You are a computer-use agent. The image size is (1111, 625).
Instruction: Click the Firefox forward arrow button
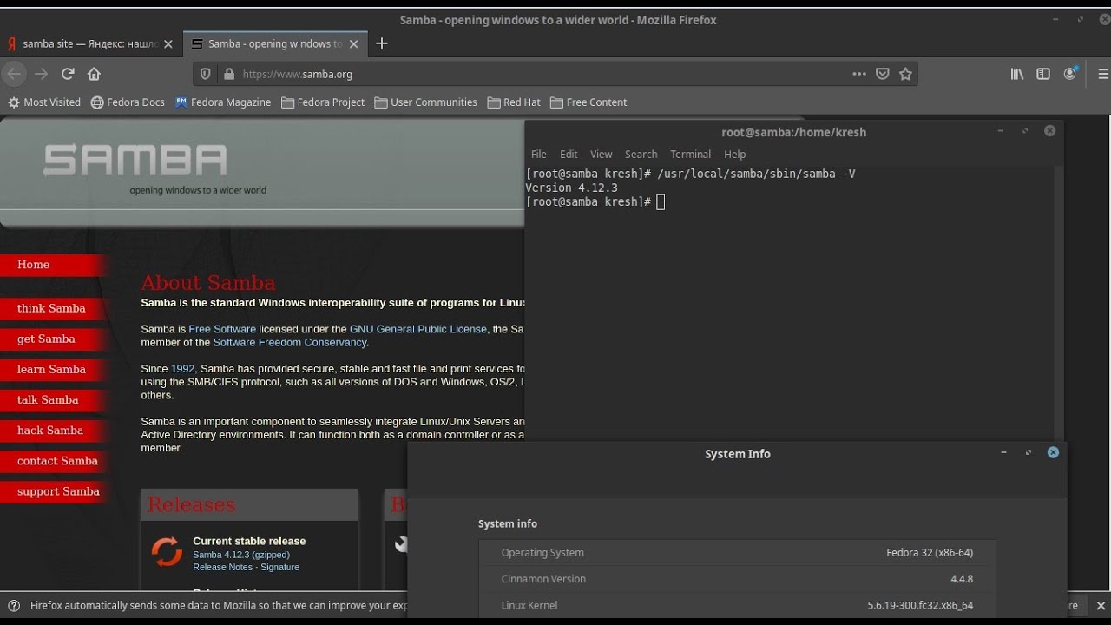[41, 74]
